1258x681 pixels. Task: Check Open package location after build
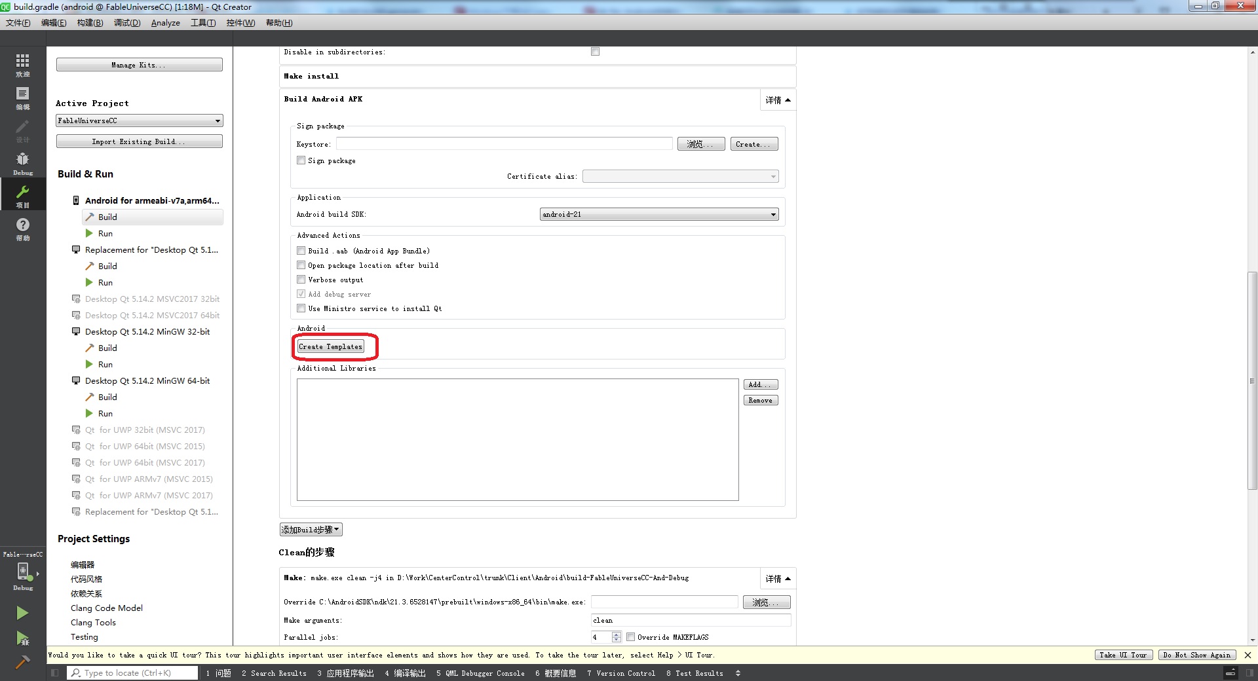(x=301, y=265)
